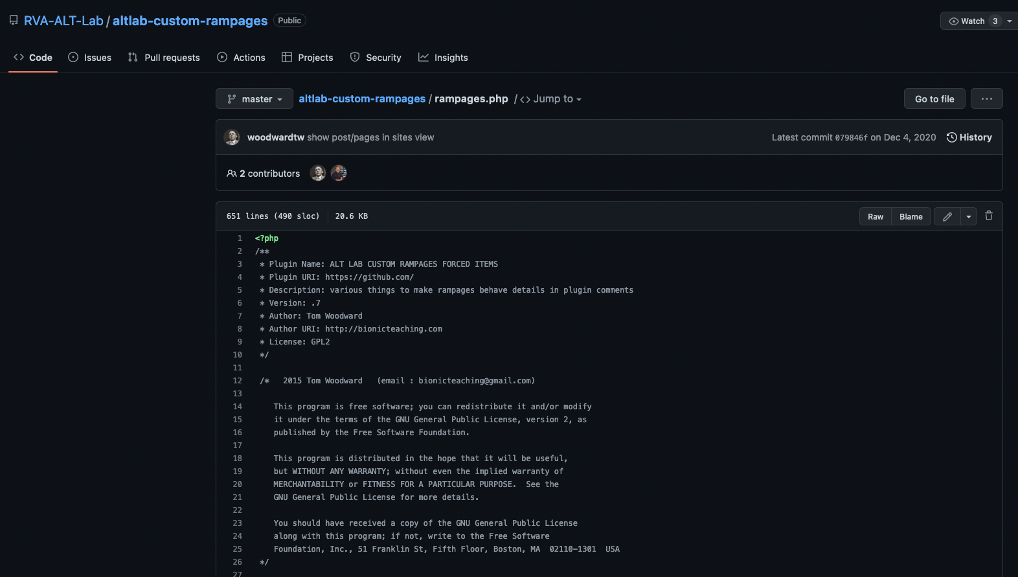The height and width of the screenshot is (577, 1018).
Task: Edit this file with the pencil icon
Action: pos(947,217)
